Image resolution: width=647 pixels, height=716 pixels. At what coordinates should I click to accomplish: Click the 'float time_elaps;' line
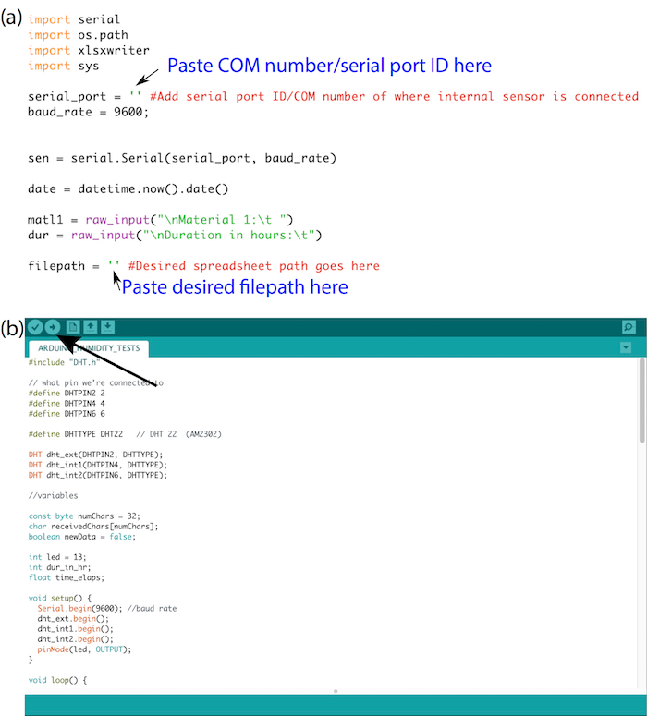[67, 577]
